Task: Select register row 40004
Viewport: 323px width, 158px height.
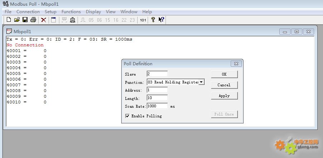Action: point(26,68)
